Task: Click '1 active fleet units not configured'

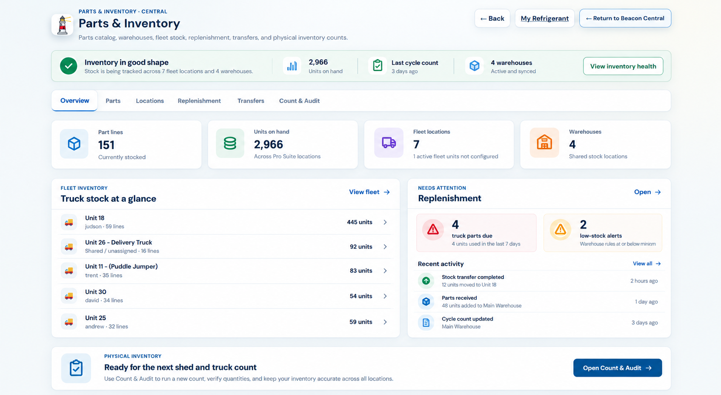Action: (x=455, y=156)
